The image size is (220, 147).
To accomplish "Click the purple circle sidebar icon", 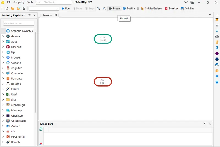I will pyautogui.click(x=217, y=54).
